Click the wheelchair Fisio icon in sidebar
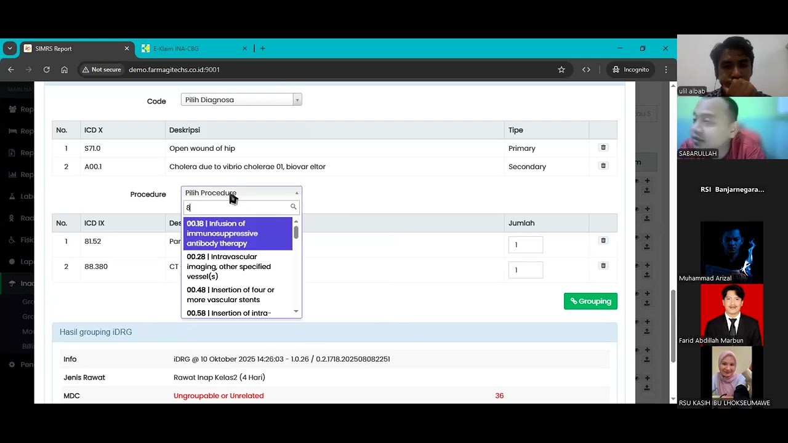 [12, 240]
